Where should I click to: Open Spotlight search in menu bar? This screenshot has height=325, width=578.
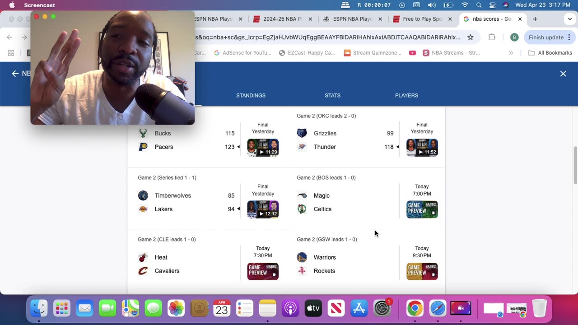coord(479,5)
